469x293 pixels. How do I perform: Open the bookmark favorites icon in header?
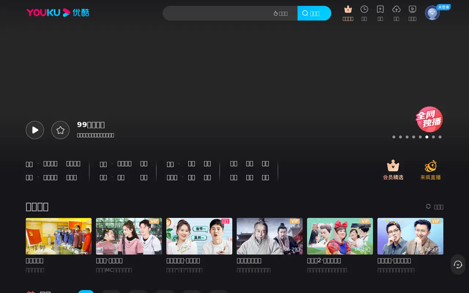click(x=380, y=9)
